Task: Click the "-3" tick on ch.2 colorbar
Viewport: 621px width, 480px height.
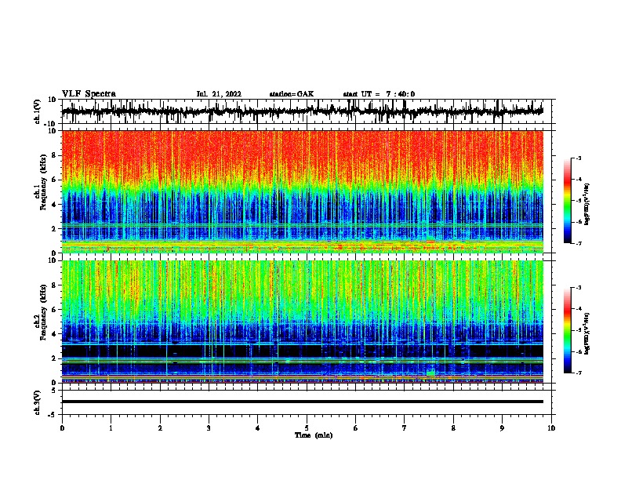Action: coord(579,288)
